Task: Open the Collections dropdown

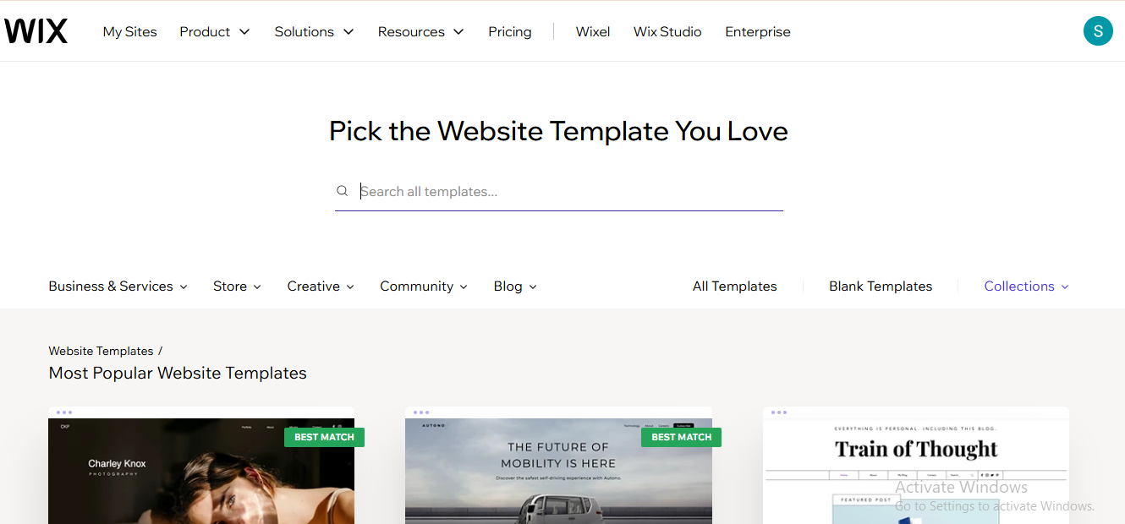Action: 1026,287
